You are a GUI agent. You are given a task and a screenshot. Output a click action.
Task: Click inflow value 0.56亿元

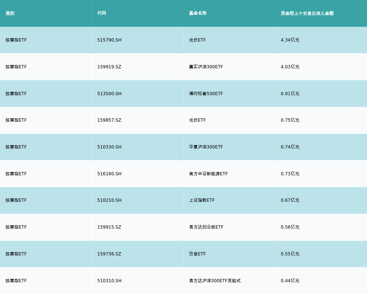290,227
